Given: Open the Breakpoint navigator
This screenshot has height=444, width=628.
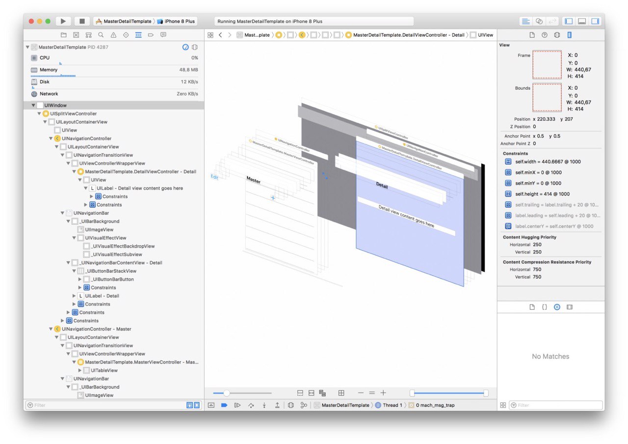Looking at the screenshot, I should pyautogui.click(x=151, y=35).
